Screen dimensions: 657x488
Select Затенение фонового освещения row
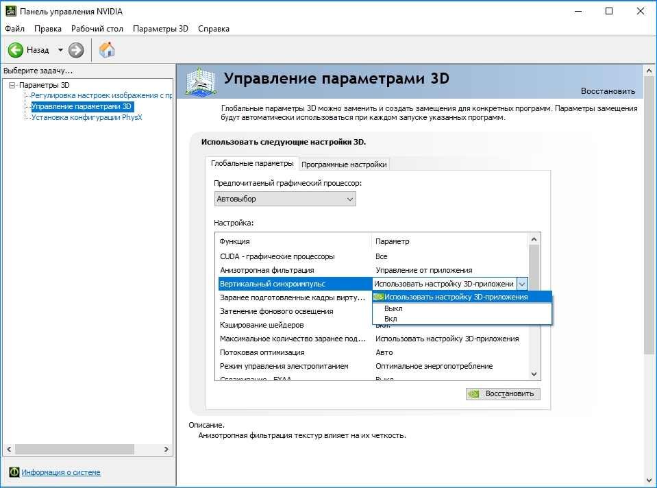pyautogui.click(x=295, y=311)
